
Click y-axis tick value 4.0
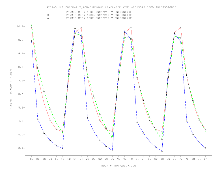[21, 135]
